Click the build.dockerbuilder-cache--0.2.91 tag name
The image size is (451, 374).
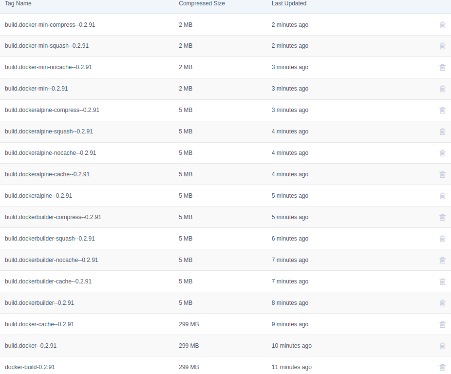tap(48, 281)
